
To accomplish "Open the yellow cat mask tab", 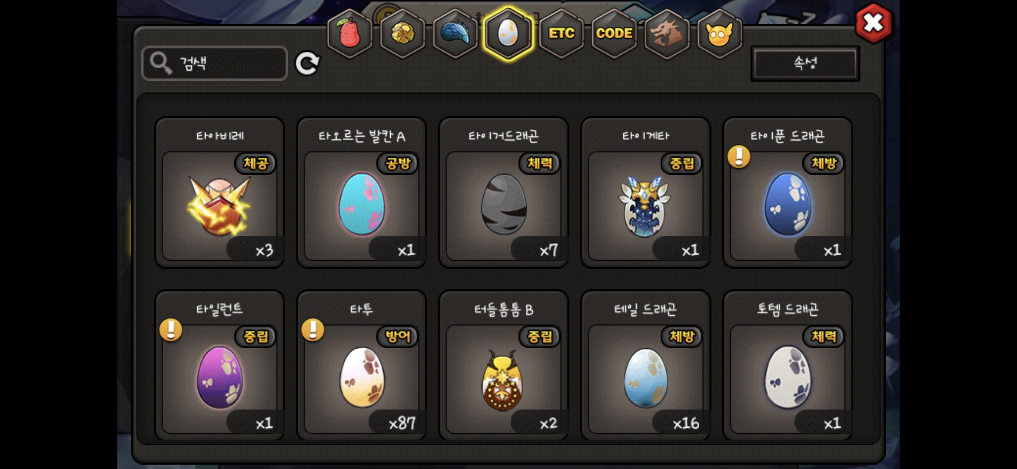I will pyautogui.click(x=720, y=33).
